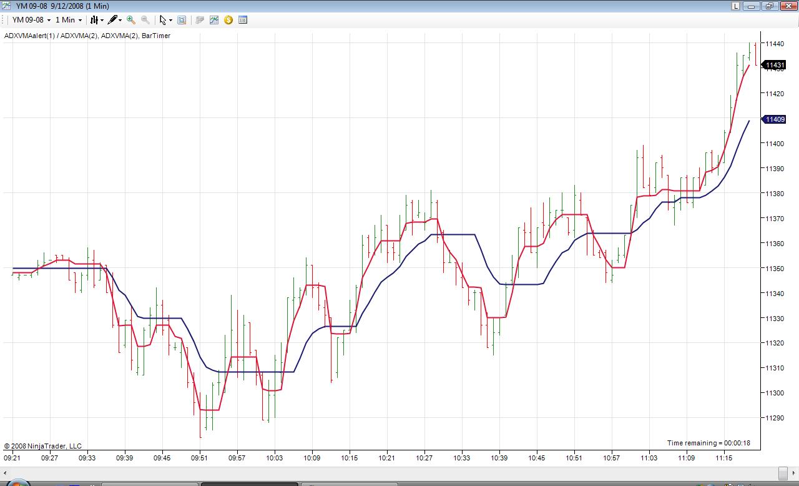This screenshot has height=486, width=799.
Task: Click the L link button in title bar
Action: coord(737,6)
